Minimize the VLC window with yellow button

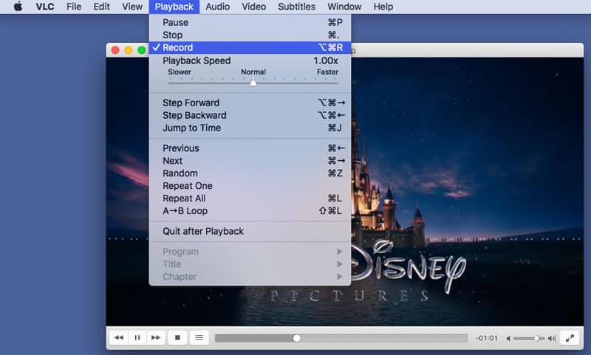tap(129, 50)
